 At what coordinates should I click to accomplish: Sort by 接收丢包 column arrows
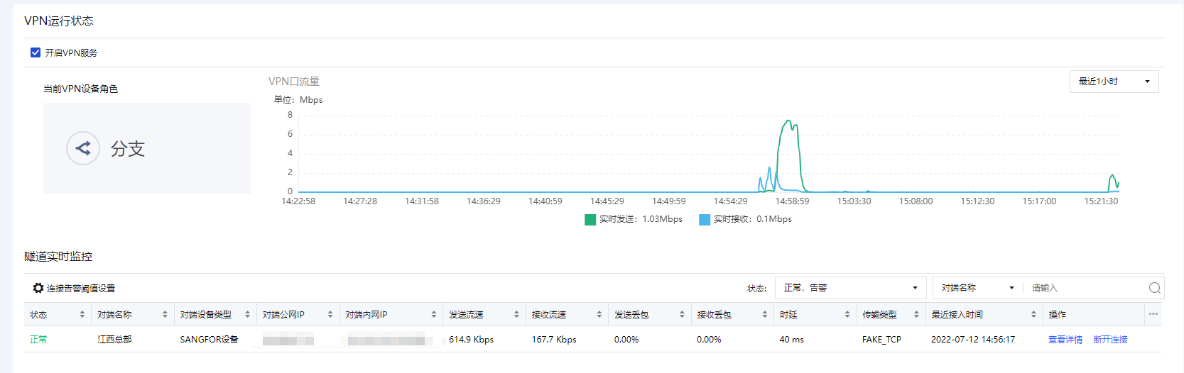point(765,314)
